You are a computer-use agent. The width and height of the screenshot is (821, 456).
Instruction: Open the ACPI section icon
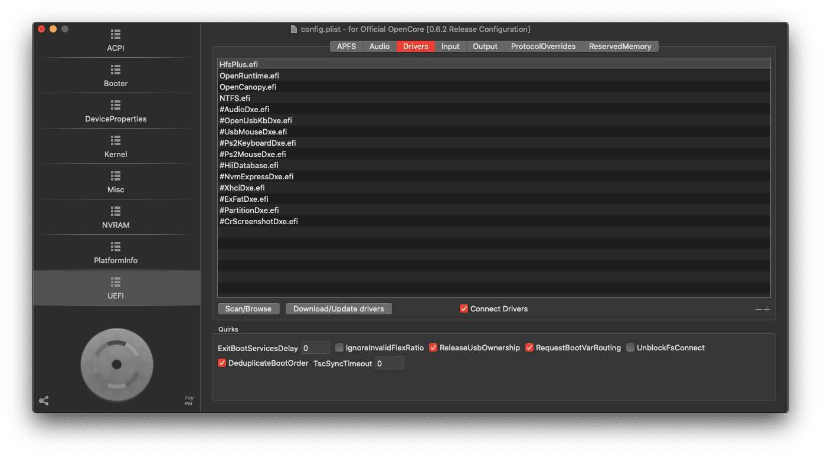pos(116,34)
